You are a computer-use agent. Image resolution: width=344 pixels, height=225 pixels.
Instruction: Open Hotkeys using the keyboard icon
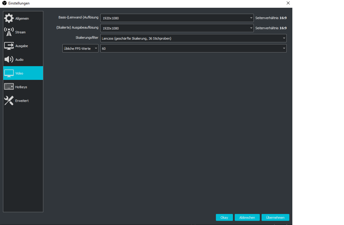(x=9, y=87)
